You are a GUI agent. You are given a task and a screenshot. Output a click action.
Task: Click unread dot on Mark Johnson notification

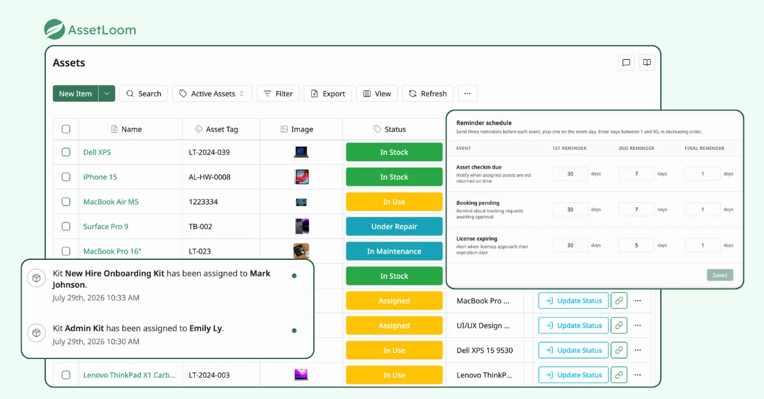click(x=294, y=276)
